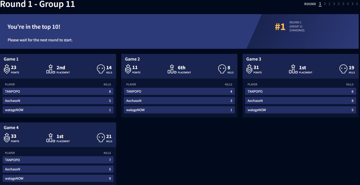Click the 21 kills value in Game 4

point(109,136)
